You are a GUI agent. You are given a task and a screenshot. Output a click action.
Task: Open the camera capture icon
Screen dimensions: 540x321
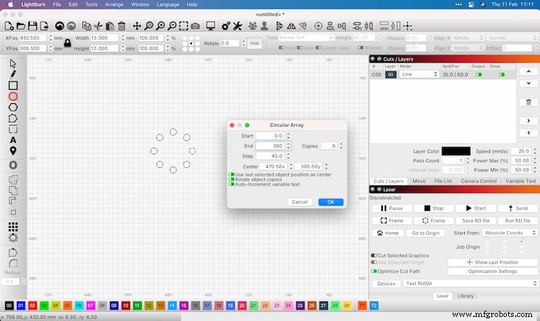pos(195,26)
